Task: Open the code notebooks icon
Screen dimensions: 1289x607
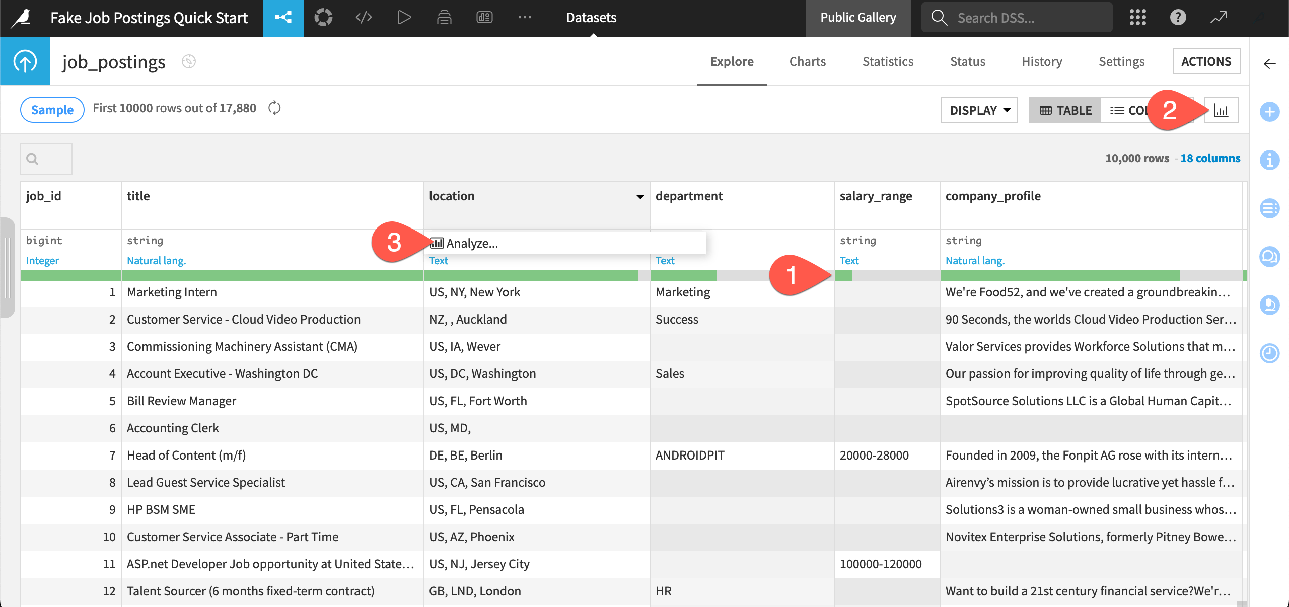Action: coord(364,18)
